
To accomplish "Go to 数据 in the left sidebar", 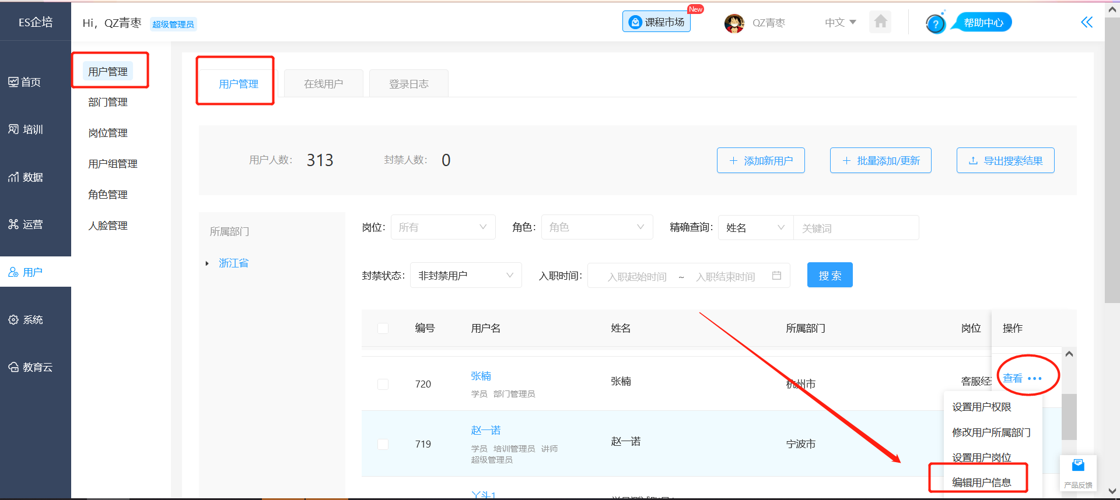I will 26,177.
